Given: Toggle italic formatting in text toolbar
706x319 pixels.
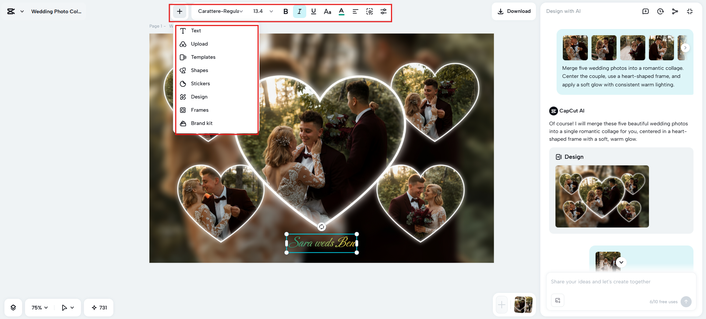Looking at the screenshot, I should pos(299,11).
